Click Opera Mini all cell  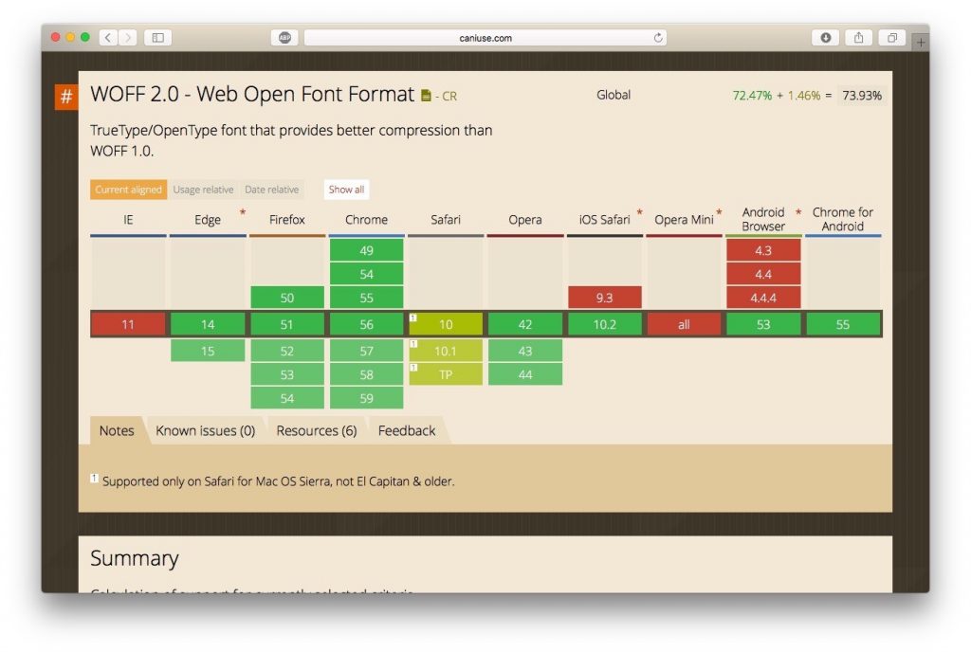(684, 324)
